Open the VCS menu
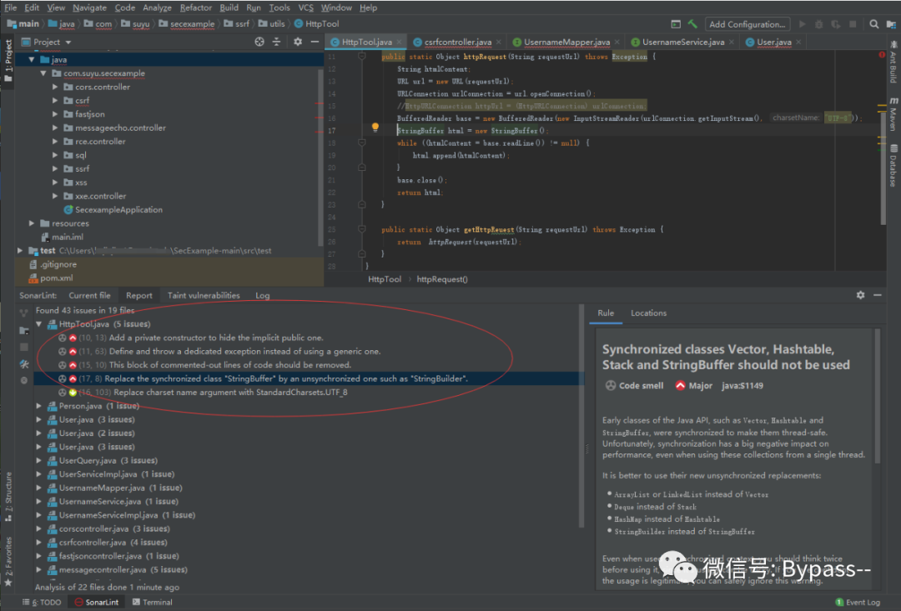 (305, 8)
